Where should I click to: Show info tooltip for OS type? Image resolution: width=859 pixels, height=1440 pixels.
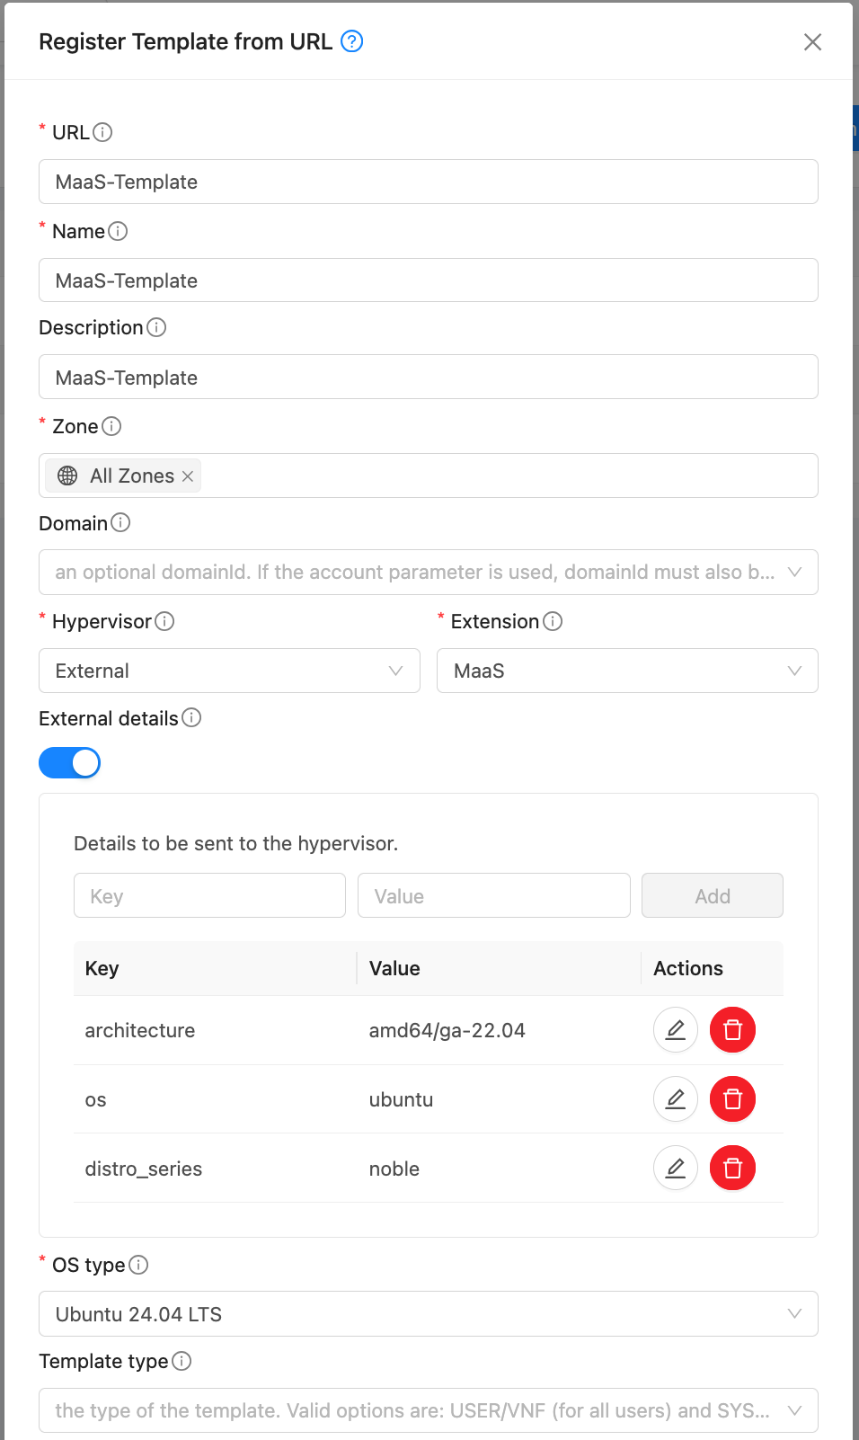click(x=138, y=1265)
